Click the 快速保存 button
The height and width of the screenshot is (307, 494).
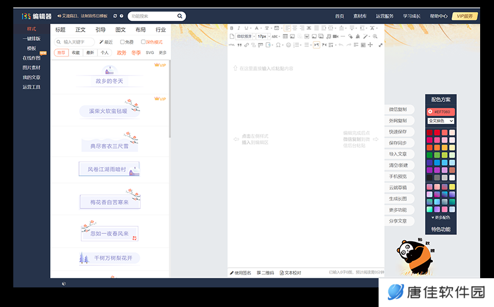point(399,131)
